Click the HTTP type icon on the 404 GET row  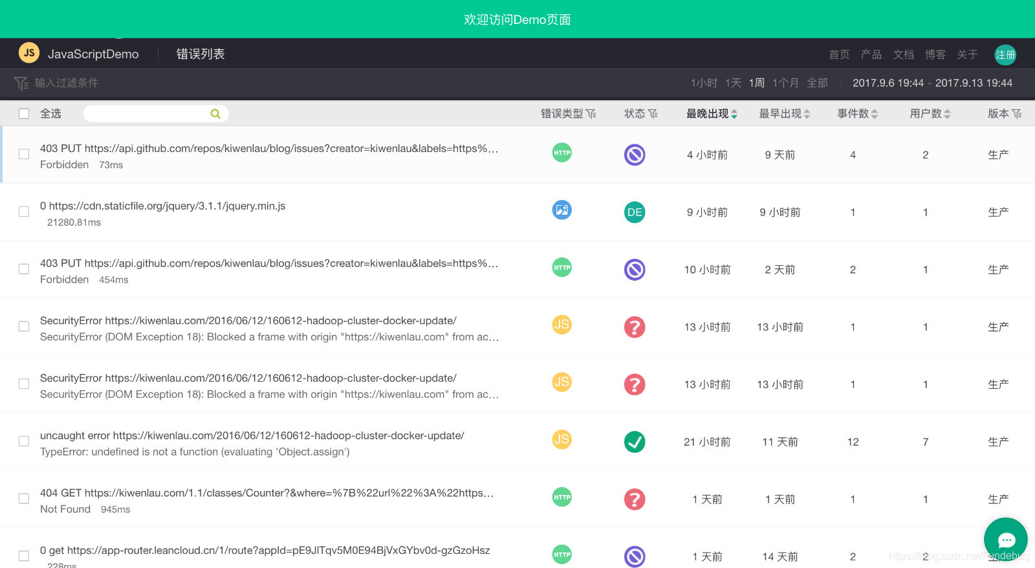(x=562, y=497)
